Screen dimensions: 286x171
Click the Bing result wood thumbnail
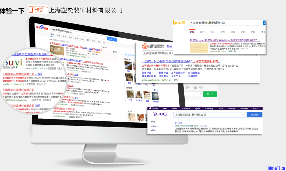pyautogui.click(x=199, y=47)
